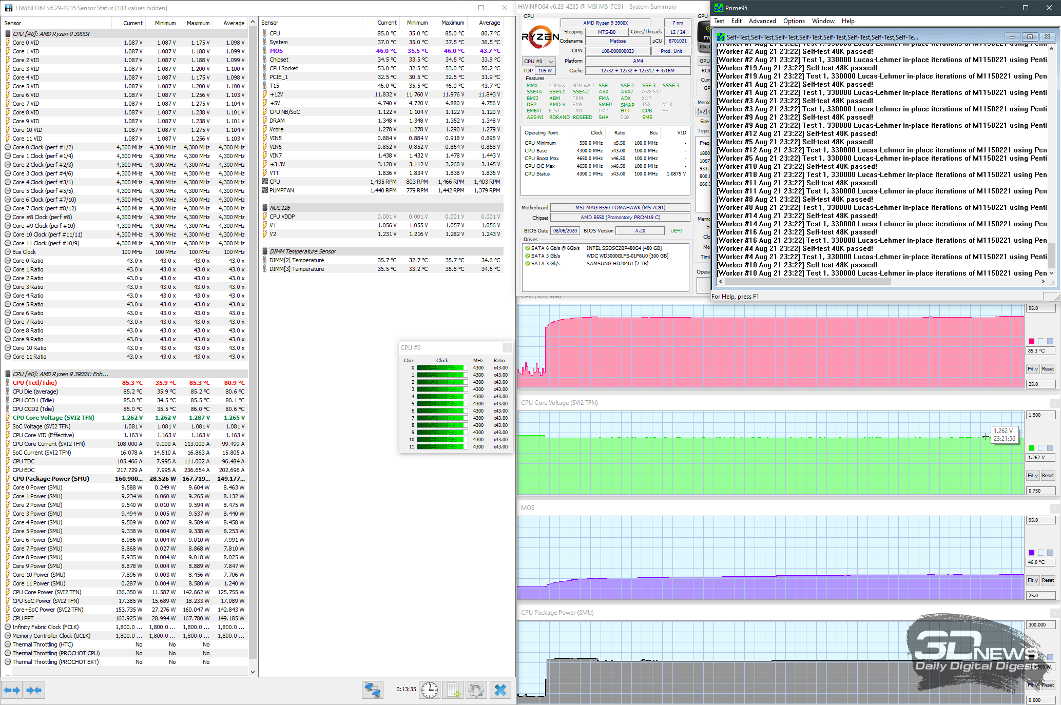1061x705 pixels.
Task: Restore the Prime95 Self-Test child window
Action: click(x=1030, y=37)
